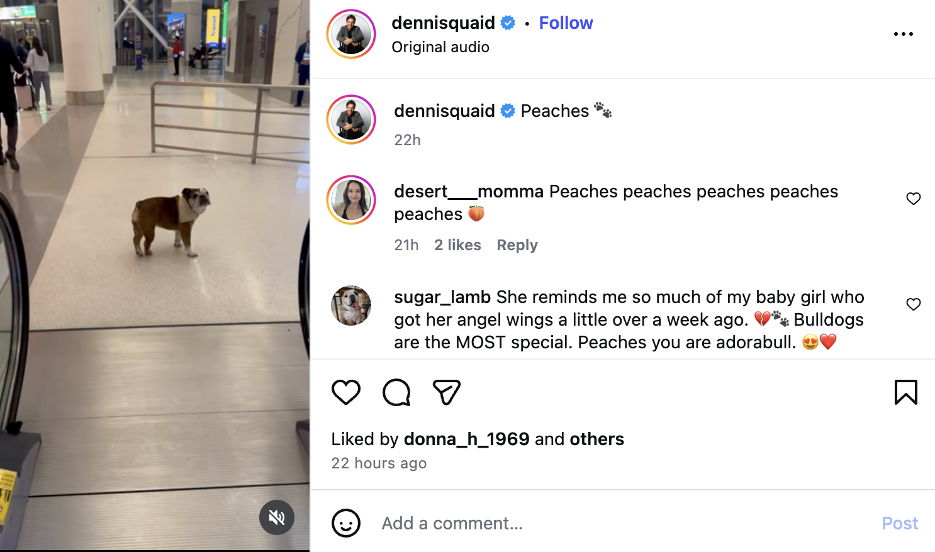Image resolution: width=935 pixels, height=552 pixels.
Task: Follow dennisquaid
Action: point(565,23)
